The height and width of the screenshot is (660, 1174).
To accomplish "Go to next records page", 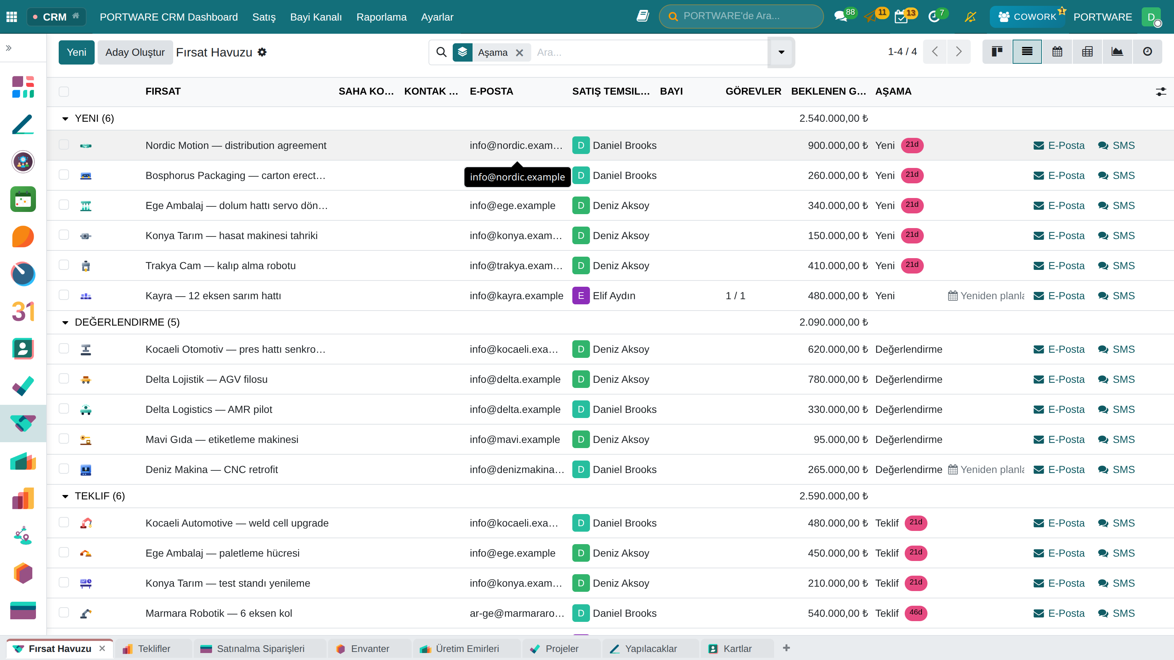I will [958, 52].
